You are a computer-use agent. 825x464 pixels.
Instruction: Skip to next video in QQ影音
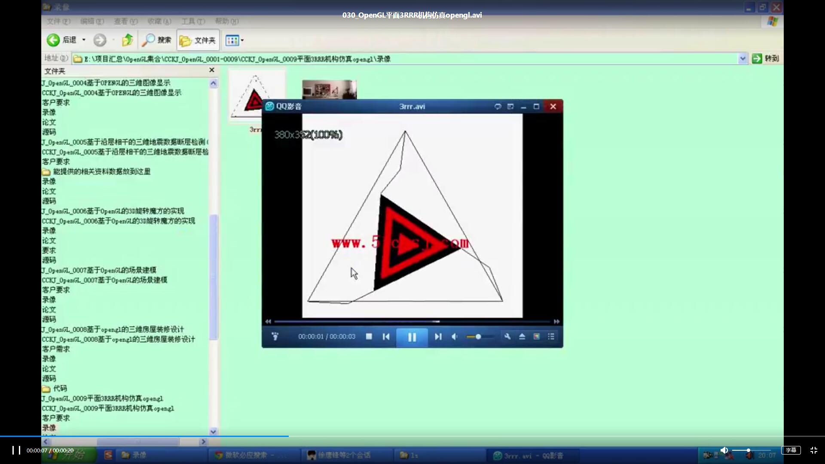click(438, 336)
